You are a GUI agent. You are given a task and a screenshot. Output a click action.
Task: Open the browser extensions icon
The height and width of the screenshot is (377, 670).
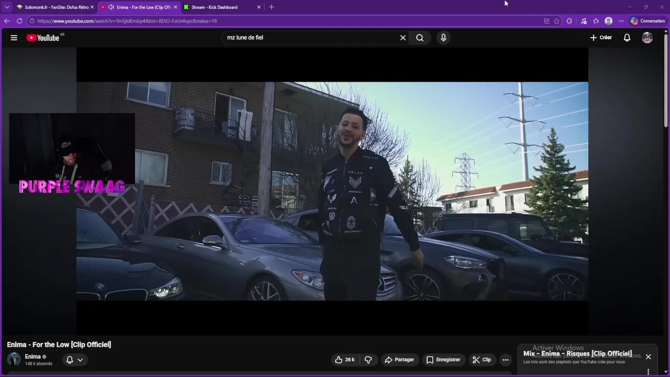coord(569,21)
